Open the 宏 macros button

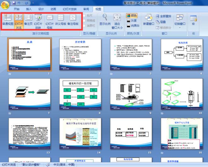(194, 20)
